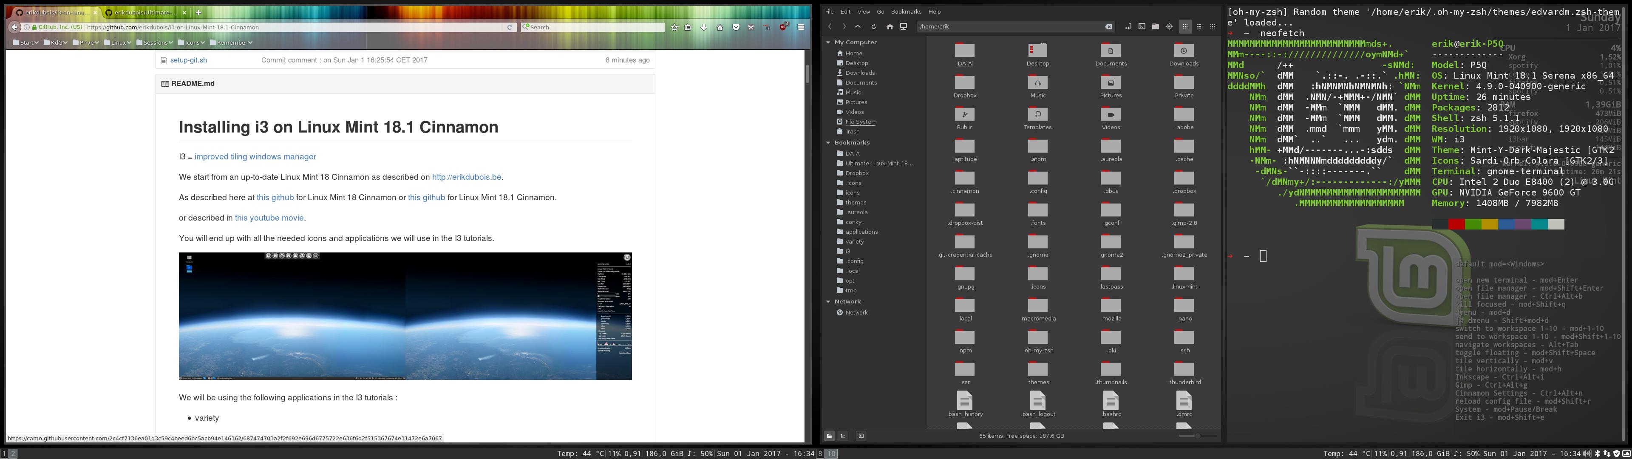Viewport: 1632px width, 459px height.
Task: Open Dropbox folder in Nemo icon view
Action: (x=964, y=87)
